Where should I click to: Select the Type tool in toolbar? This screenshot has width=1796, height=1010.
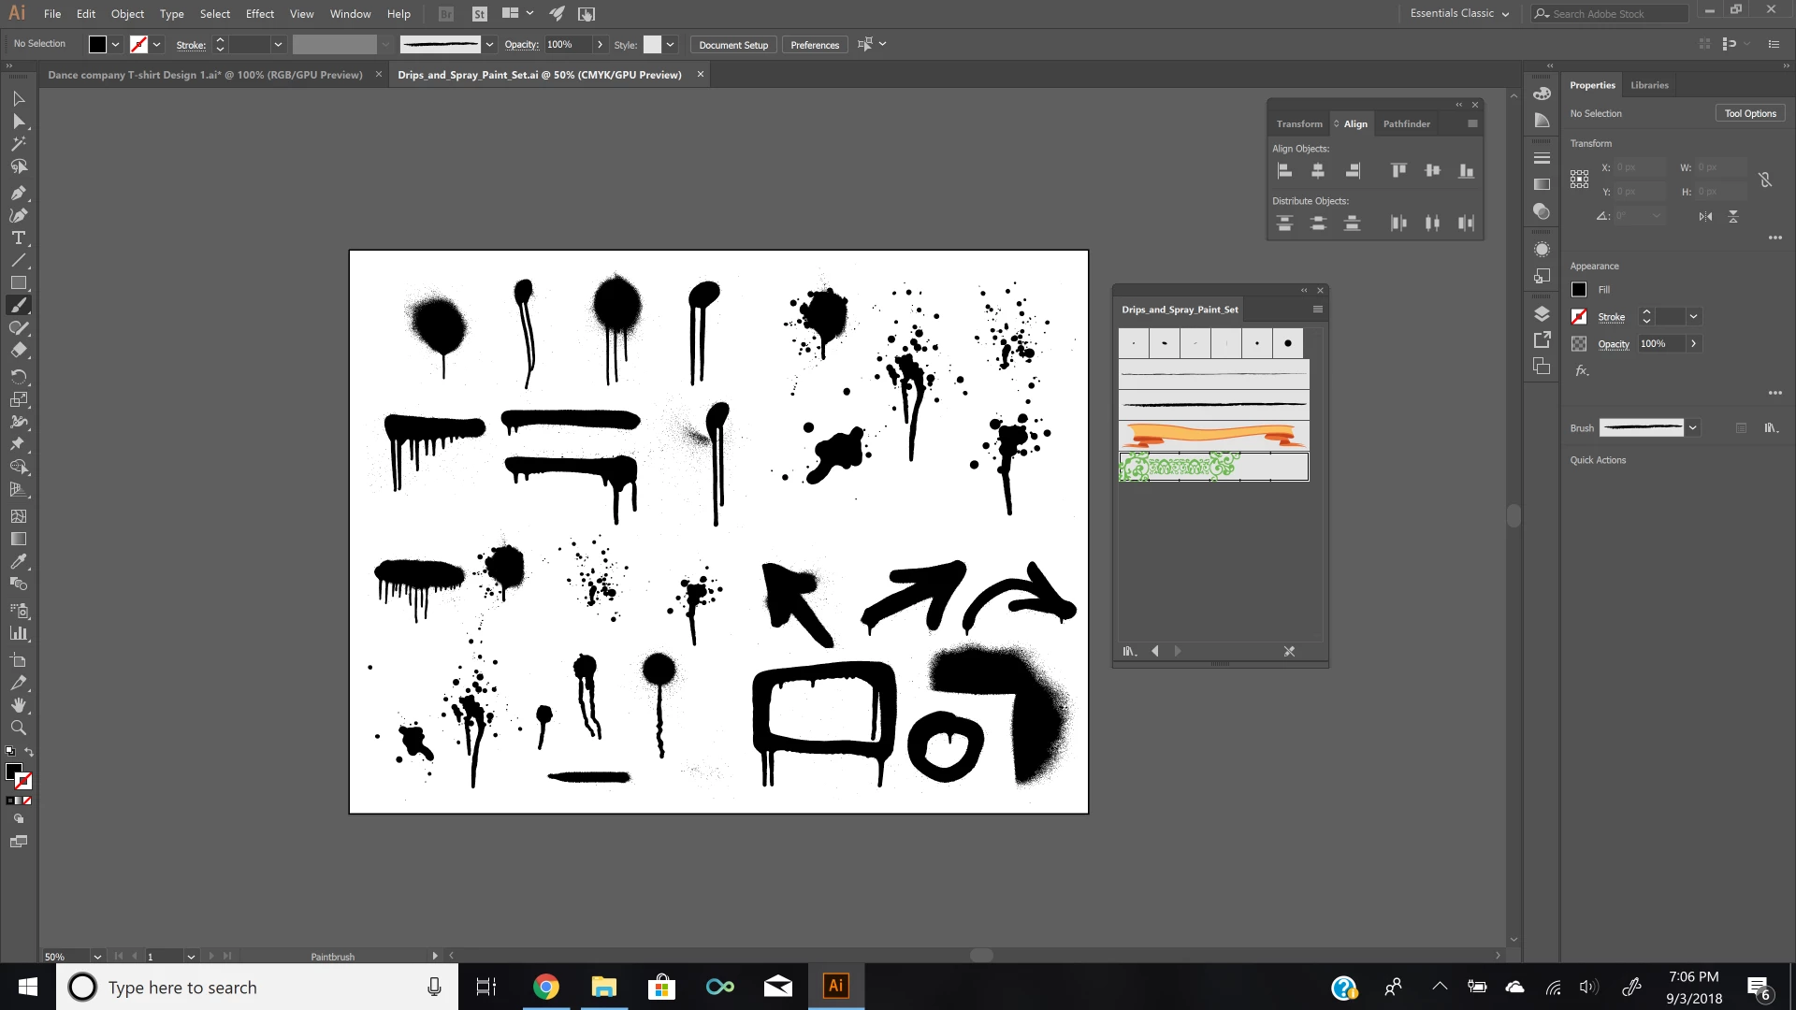(18, 238)
